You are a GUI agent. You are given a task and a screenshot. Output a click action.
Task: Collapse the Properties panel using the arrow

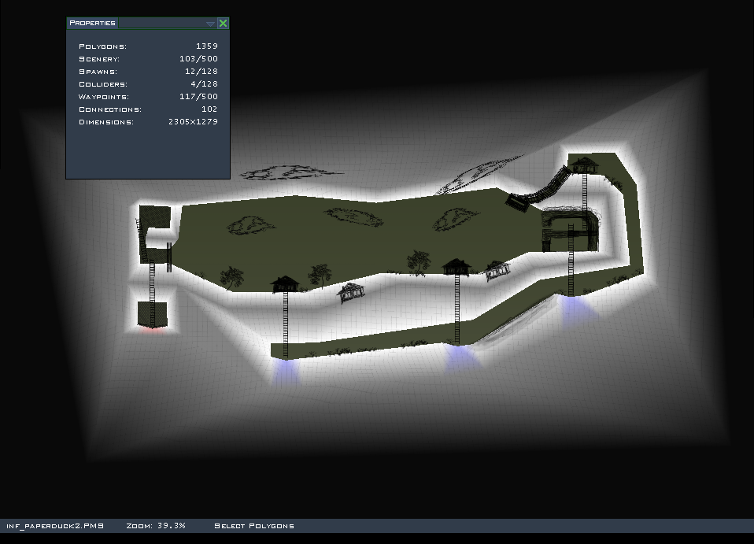210,24
